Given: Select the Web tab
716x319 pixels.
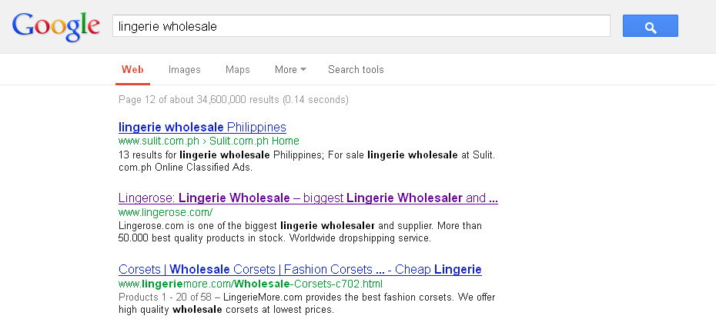Looking at the screenshot, I should coord(132,70).
